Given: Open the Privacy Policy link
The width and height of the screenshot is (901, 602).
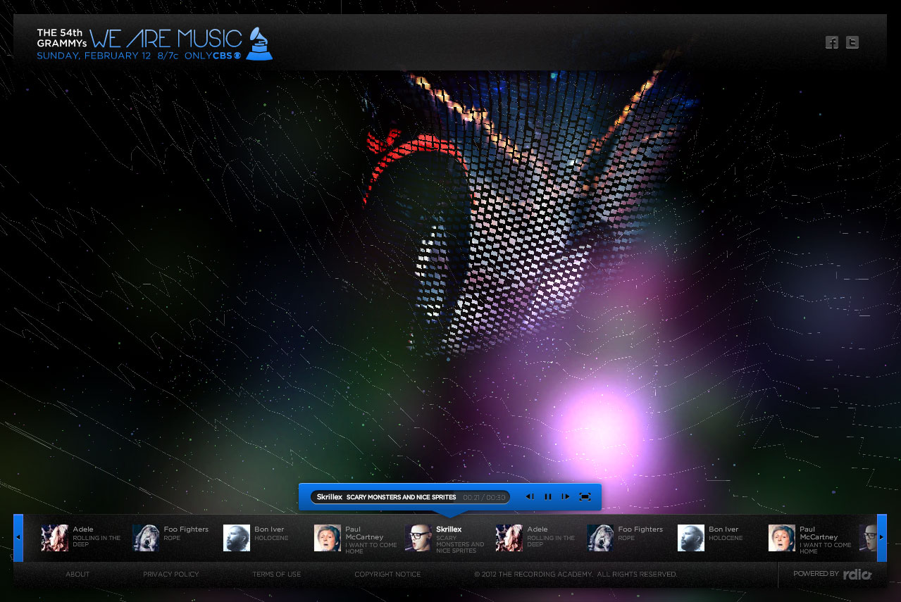Looking at the screenshot, I should click(171, 575).
